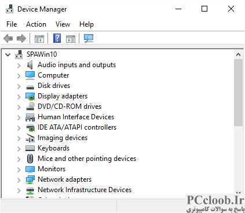Select the Audio inputs and outputs speaker icon
This screenshot has height=213, width=245.
[x=30, y=65]
